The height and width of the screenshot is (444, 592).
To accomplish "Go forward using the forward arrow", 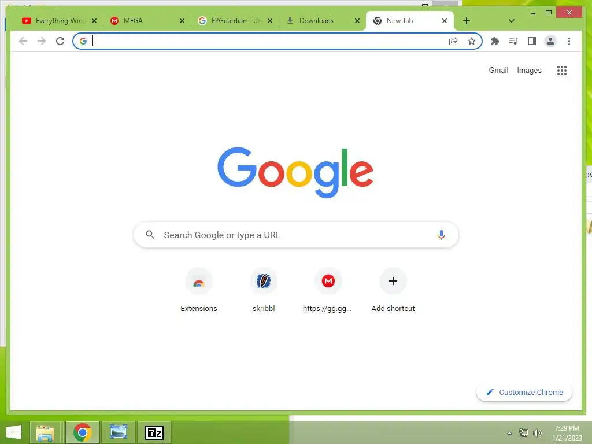I will [42, 41].
